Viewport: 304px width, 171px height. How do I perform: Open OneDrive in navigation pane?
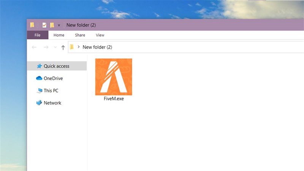pos(53,78)
